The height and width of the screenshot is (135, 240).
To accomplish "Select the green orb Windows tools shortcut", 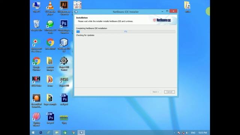I will point(50,27).
